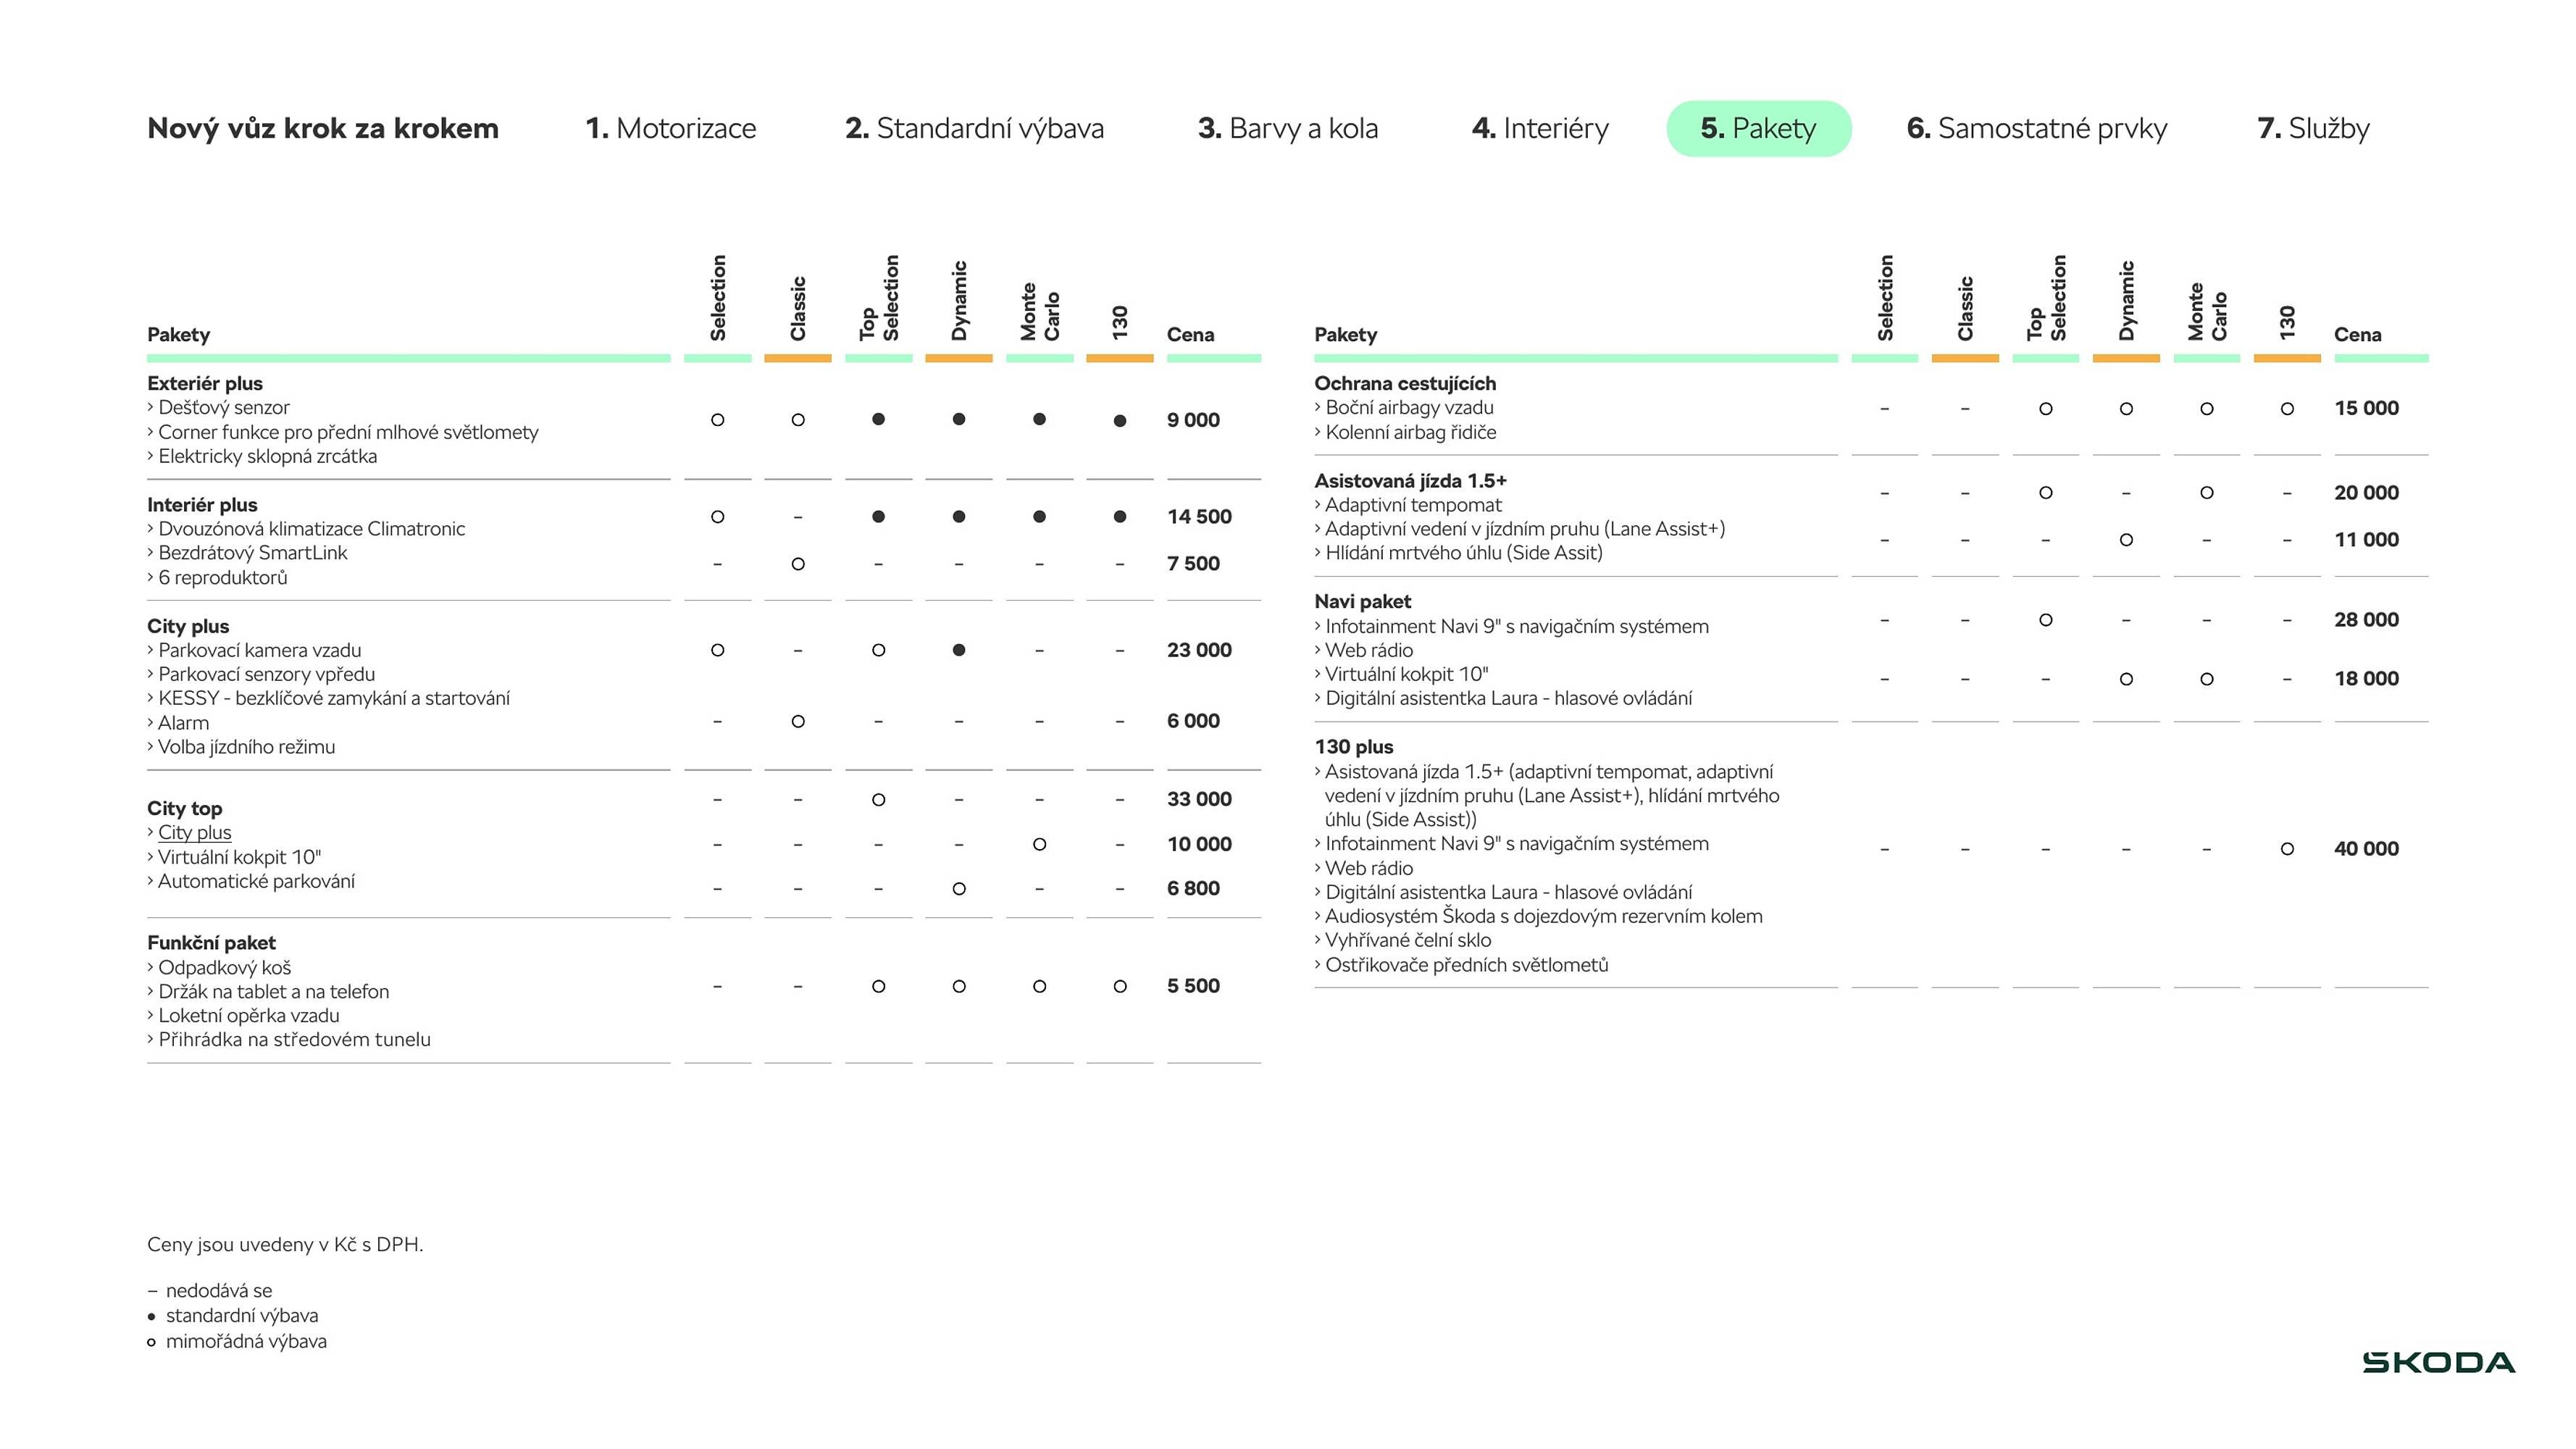
Task: Click Interiér plus Classic circle at 7 500
Action: [797, 564]
